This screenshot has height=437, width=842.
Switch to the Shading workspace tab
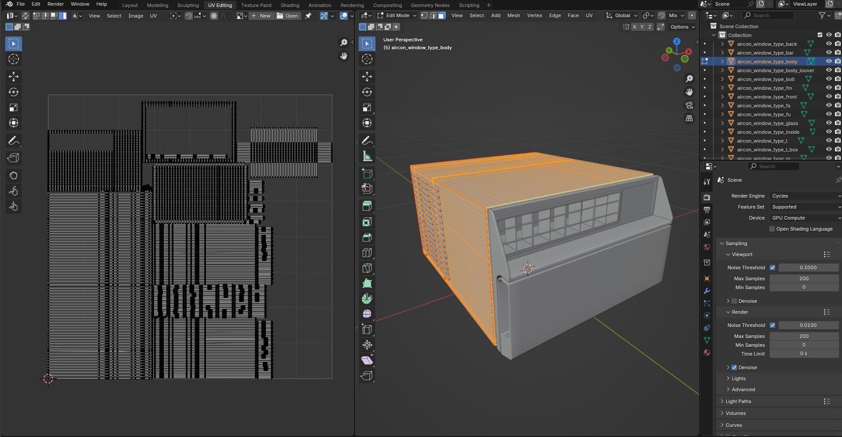290,5
